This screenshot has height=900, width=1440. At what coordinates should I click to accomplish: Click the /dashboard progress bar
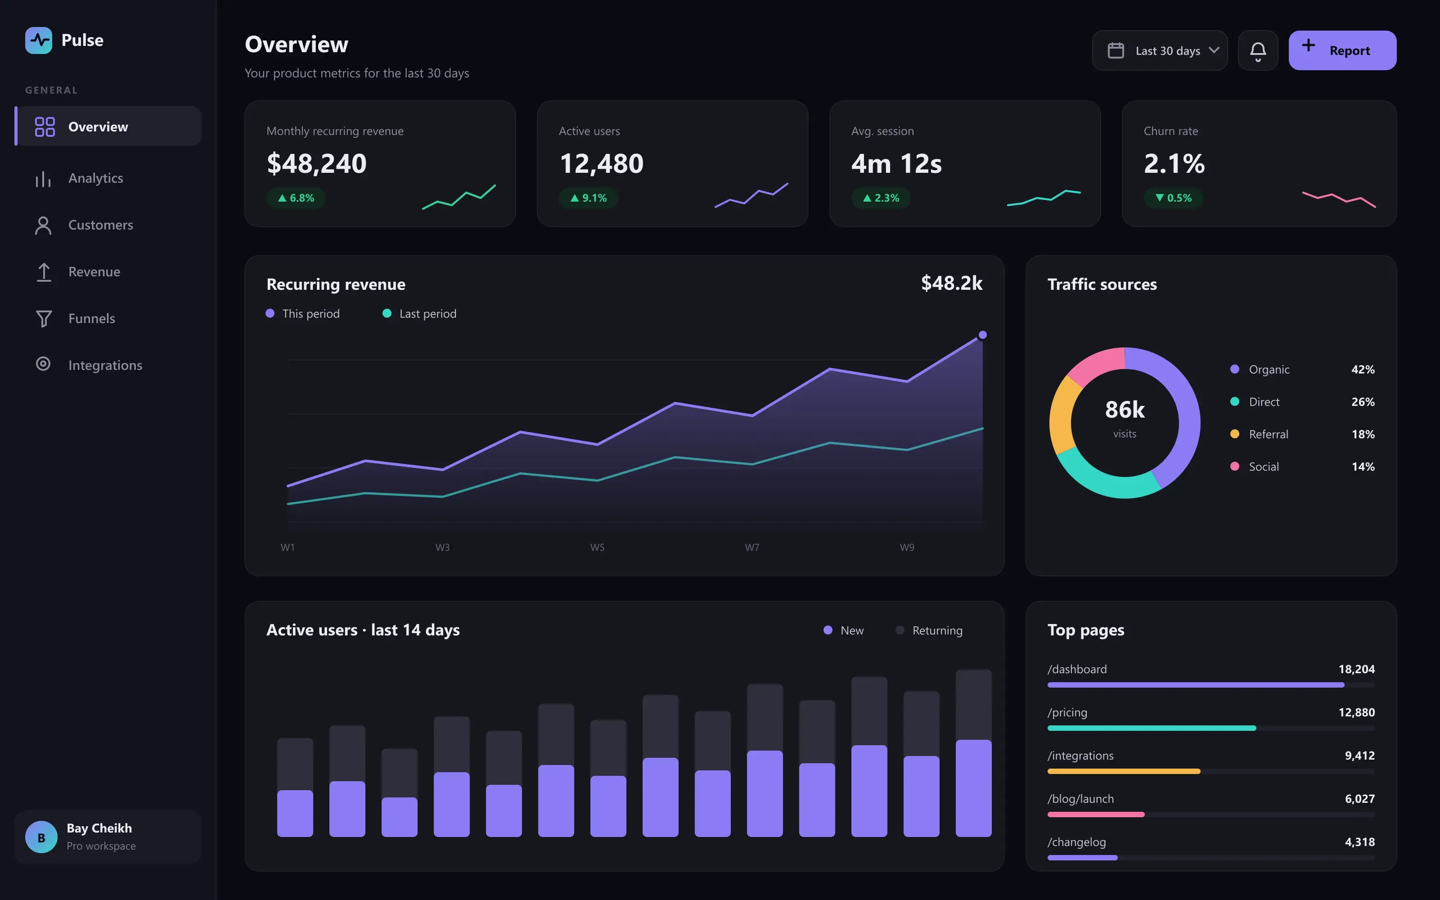(x=1211, y=685)
